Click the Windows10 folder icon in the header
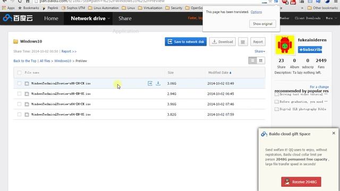This screenshot has width=340, height=191. (x=15, y=41)
